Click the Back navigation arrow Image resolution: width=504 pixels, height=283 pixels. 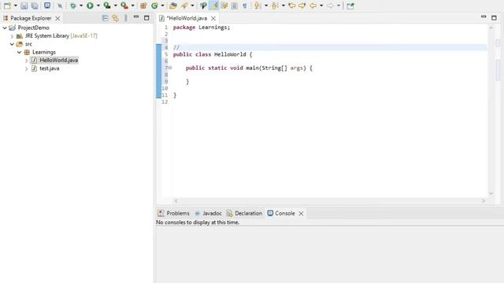[x=313, y=6]
